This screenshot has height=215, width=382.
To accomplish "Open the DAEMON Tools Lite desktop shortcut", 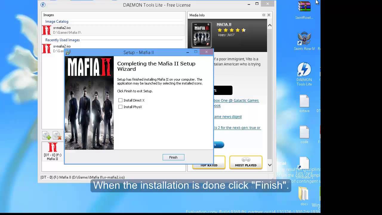I will click(x=304, y=74).
